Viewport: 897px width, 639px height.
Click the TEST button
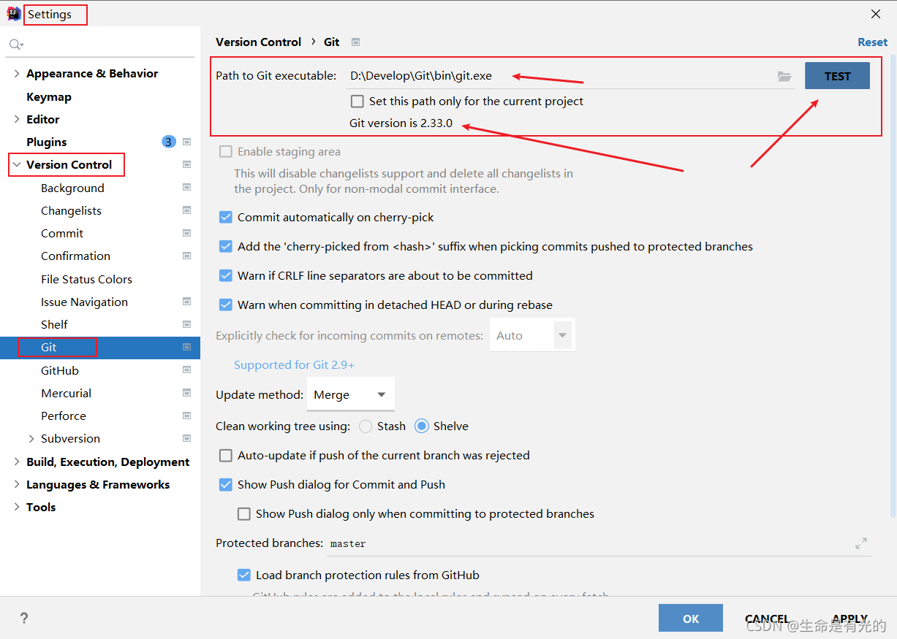[x=838, y=76]
